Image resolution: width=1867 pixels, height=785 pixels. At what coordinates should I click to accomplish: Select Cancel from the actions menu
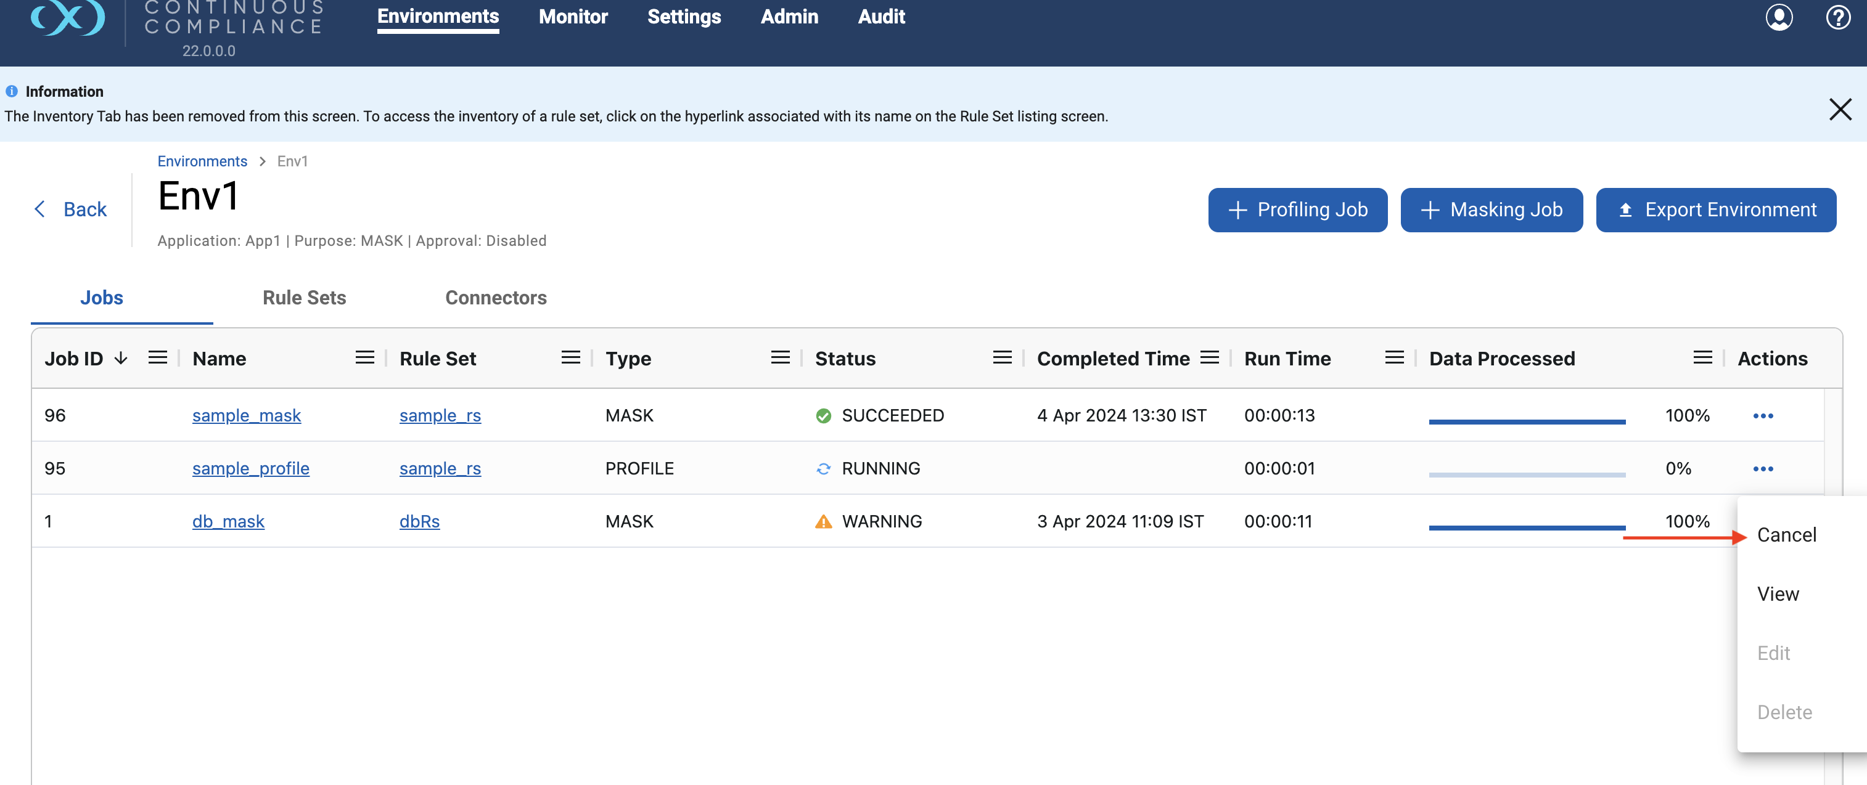point(1786,535)
